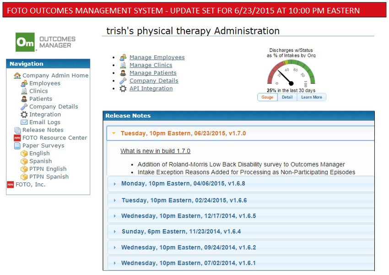Click the wrench icon next to Company Details link
The height and width of the screenshot is (275, 389).
123,81
